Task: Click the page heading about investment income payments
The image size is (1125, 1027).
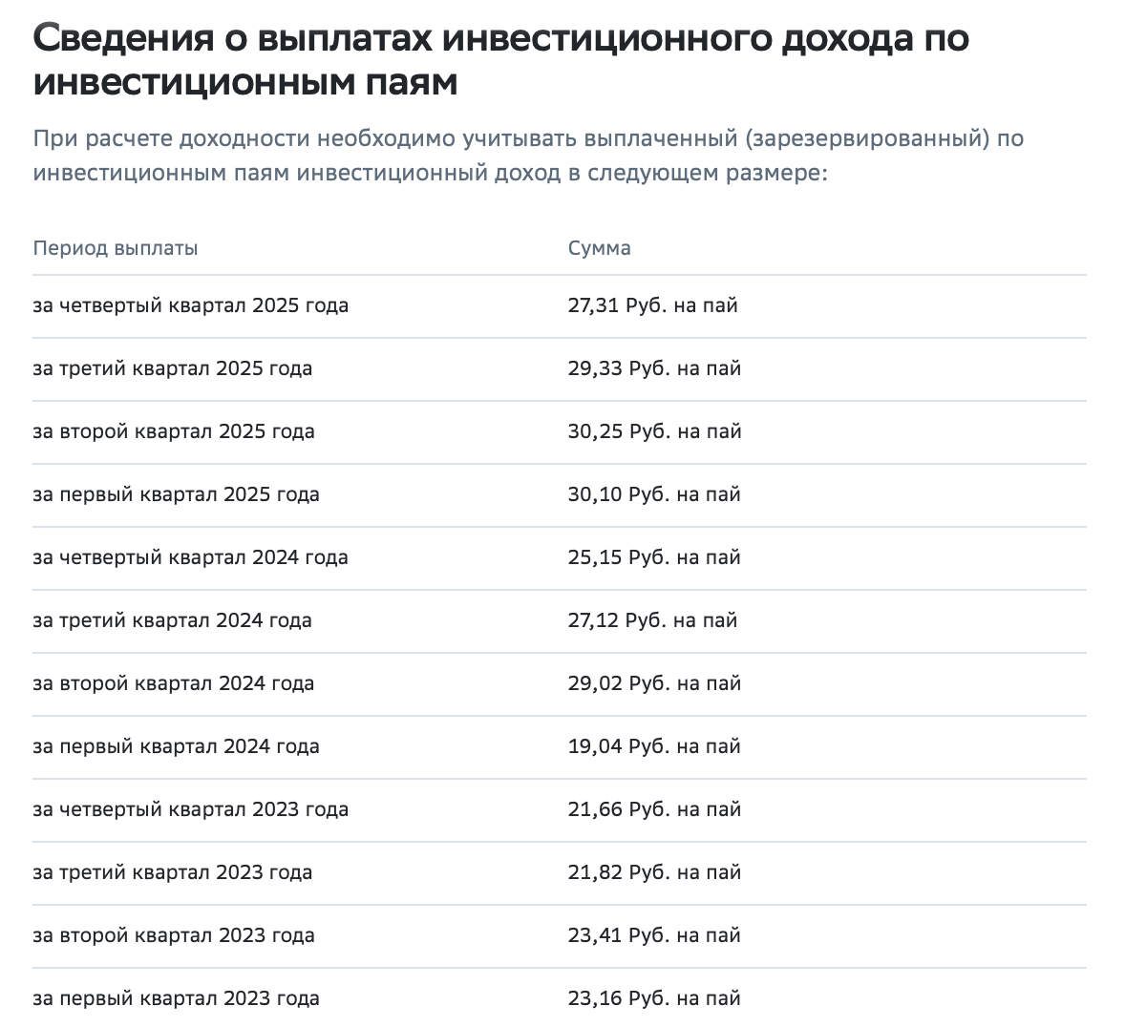Action: [x=500, y=59]
